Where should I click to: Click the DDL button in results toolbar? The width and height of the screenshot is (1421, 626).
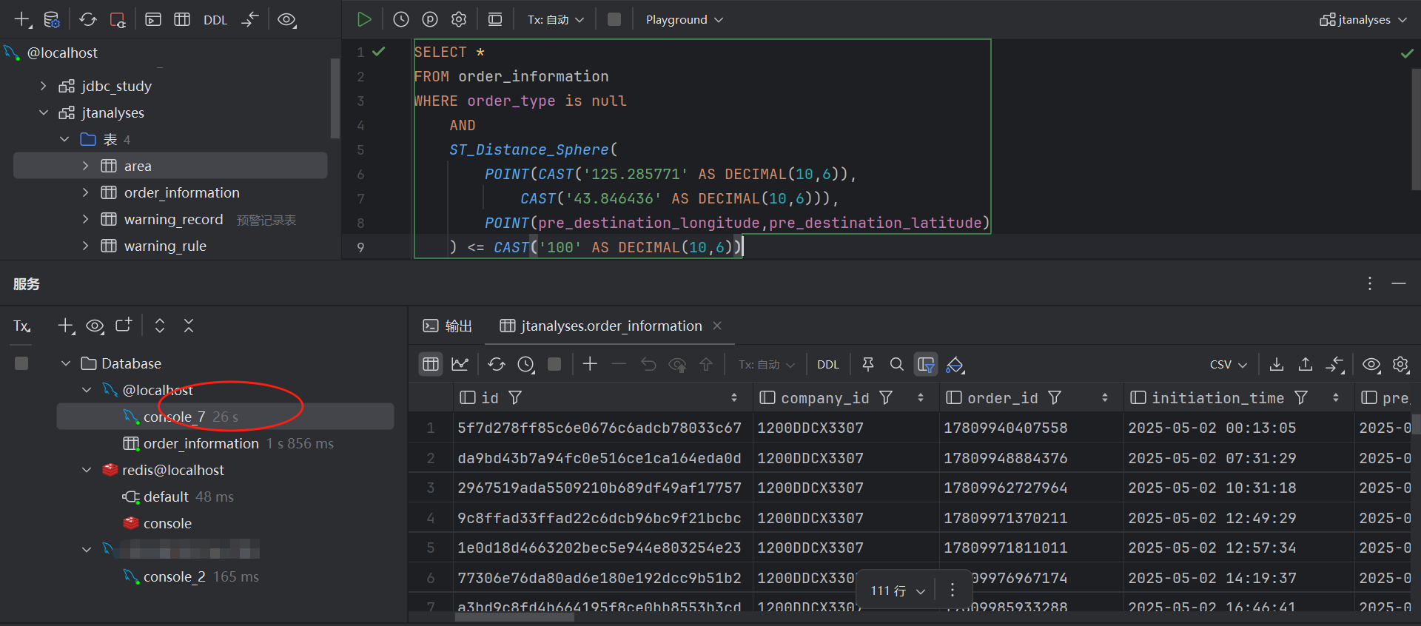pos(827,364)
